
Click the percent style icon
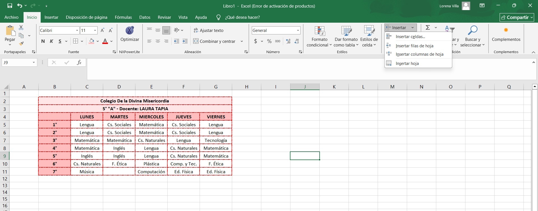tap(269, 41)
